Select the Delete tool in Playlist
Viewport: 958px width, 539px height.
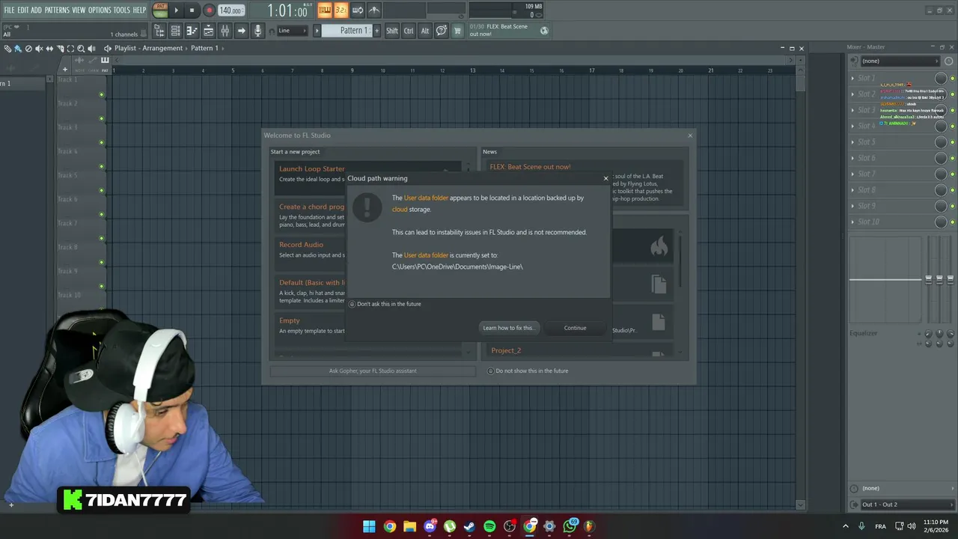[x=28, y=49]
